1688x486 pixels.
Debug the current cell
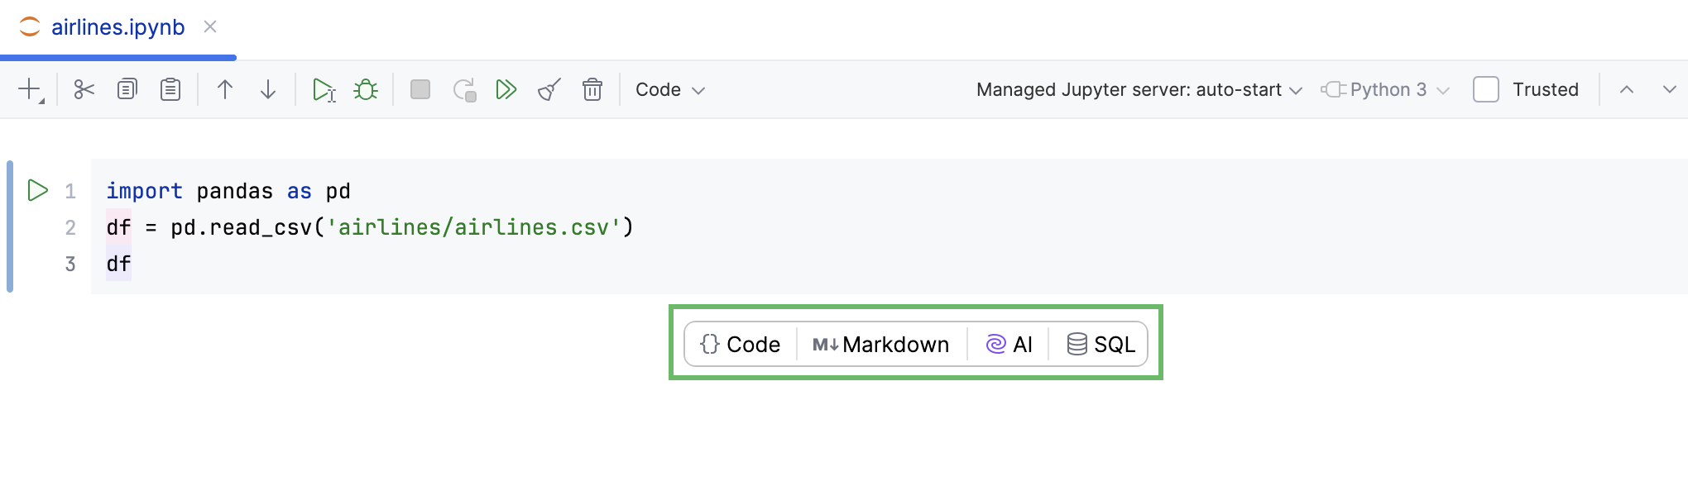click(367, 88)
